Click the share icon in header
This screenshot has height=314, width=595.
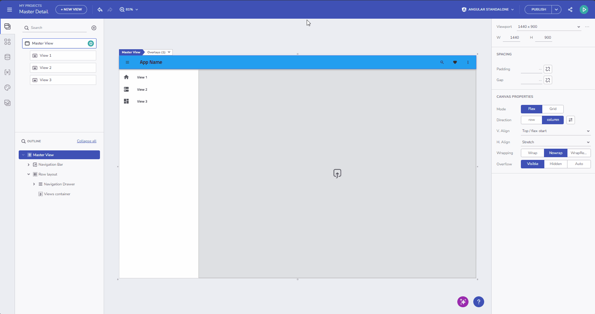pos(570,10)
